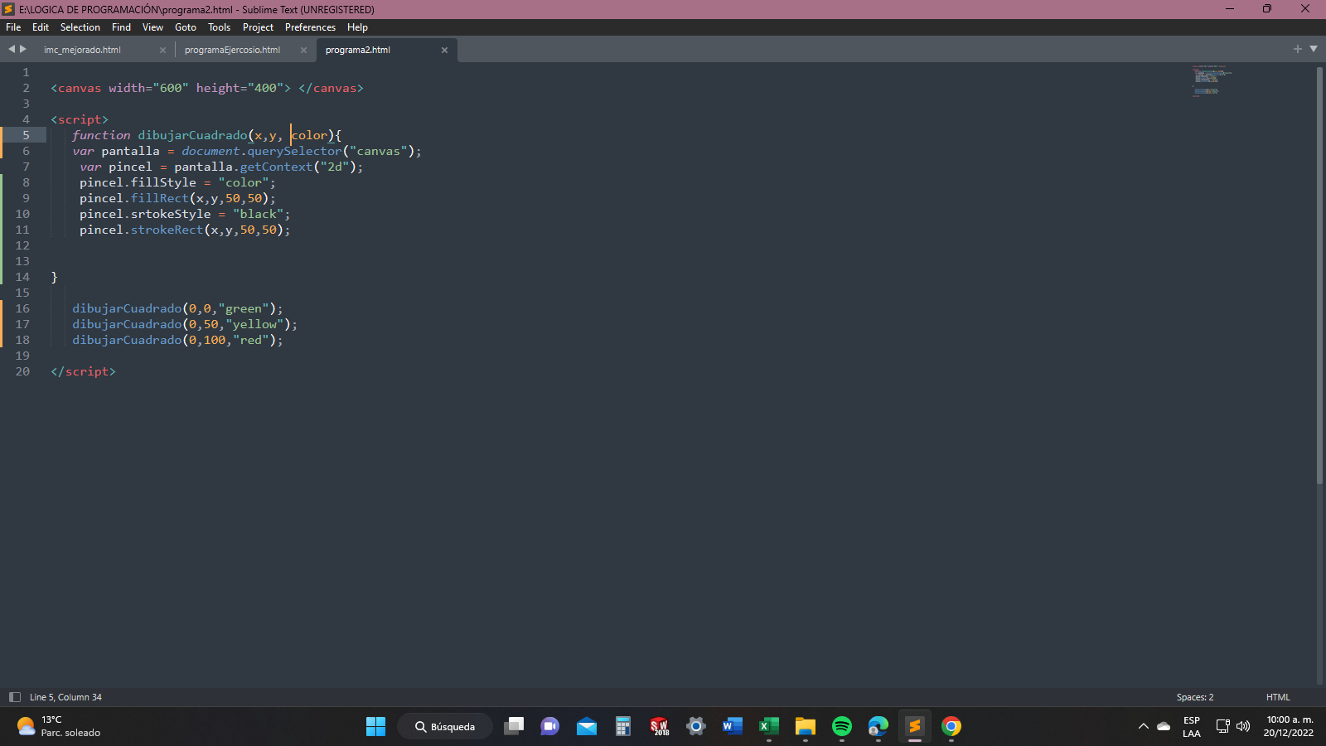This screenshot has width=1326, height=746.
Task: Click strokeRect on line 11
Action: tap(167, 230)
